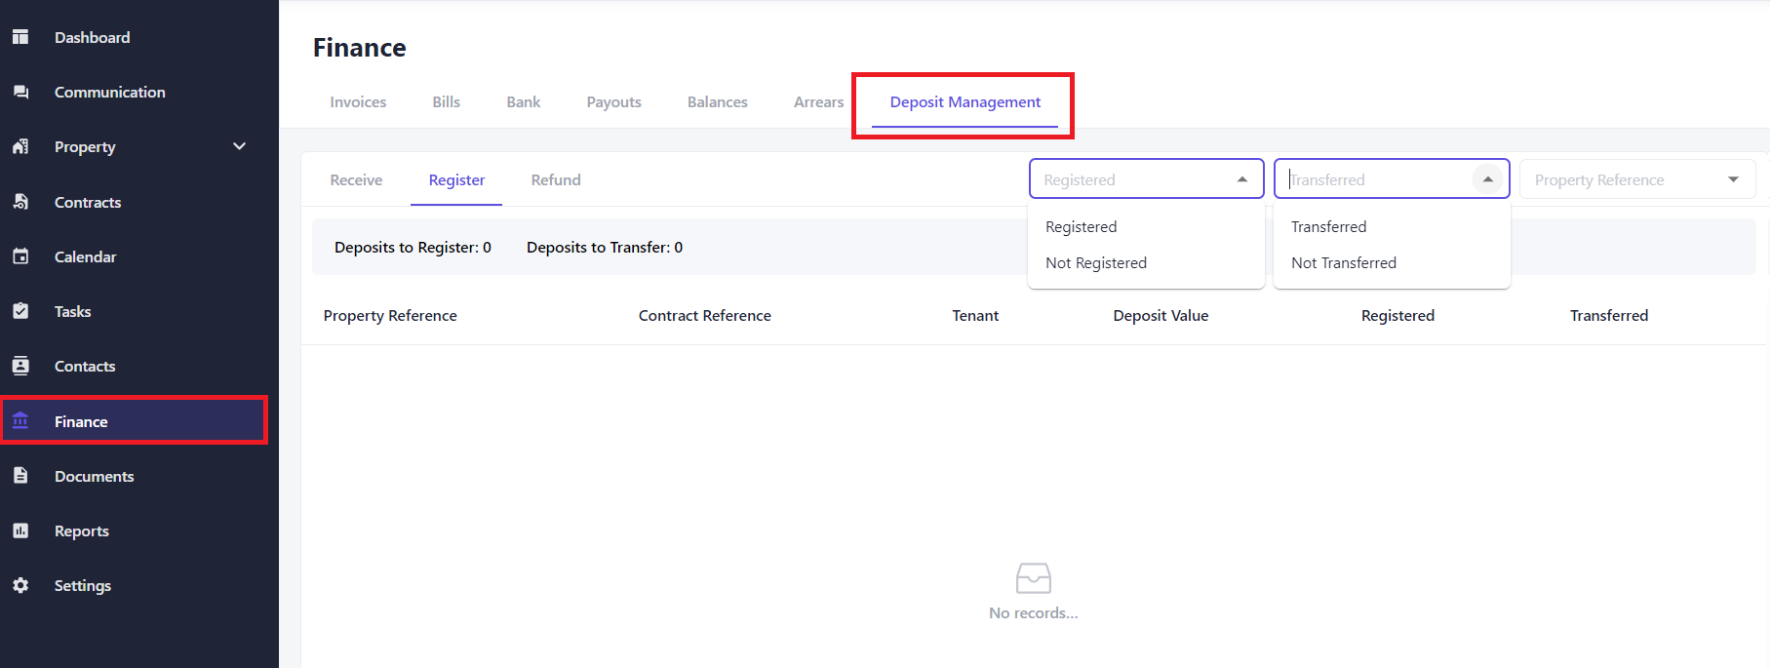Click the Dashboard icon in sidebar
Viewport: 1771px width, 668px height.
coord(20,37)
